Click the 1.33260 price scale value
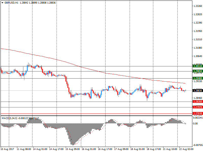Image resolution: width=203 pixels, height=152 pixels. tap(198, 6)
